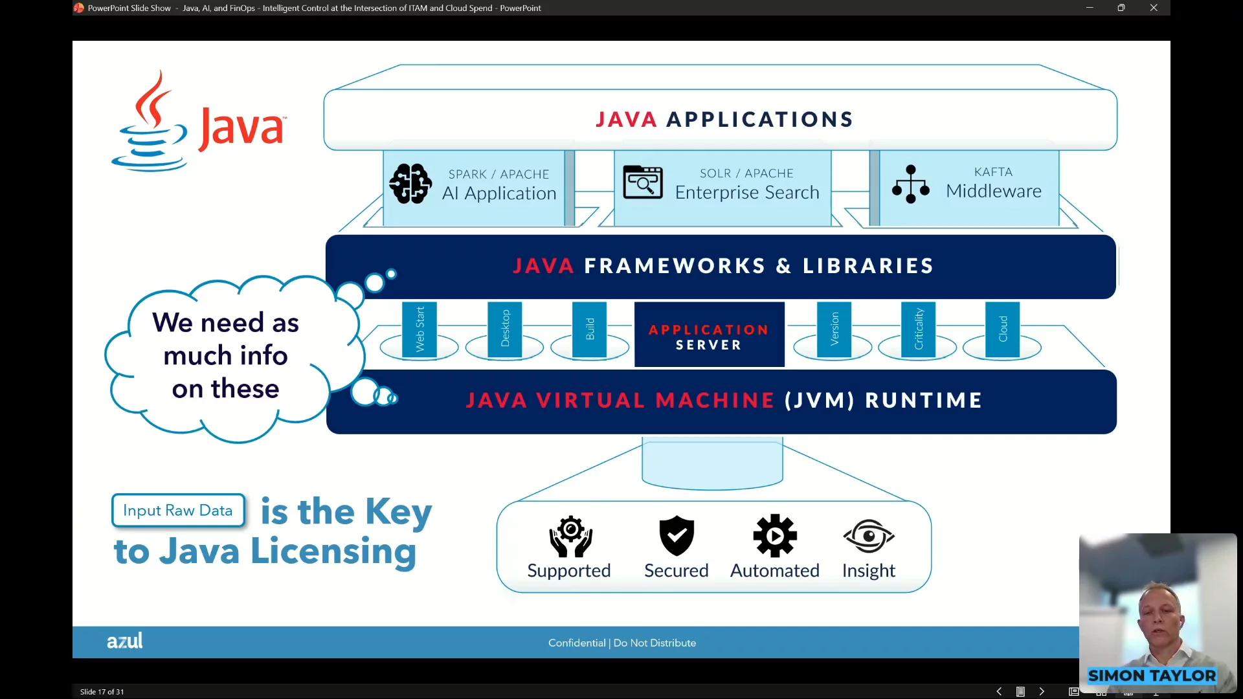1243x699 pixels.
Task: Click the Slide 17 of 31 indicator
Action: pos(102,691)
